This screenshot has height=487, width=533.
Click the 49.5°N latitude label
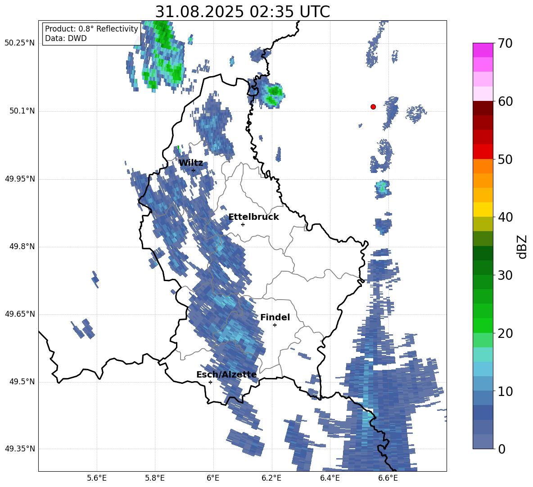pos(22,382)
